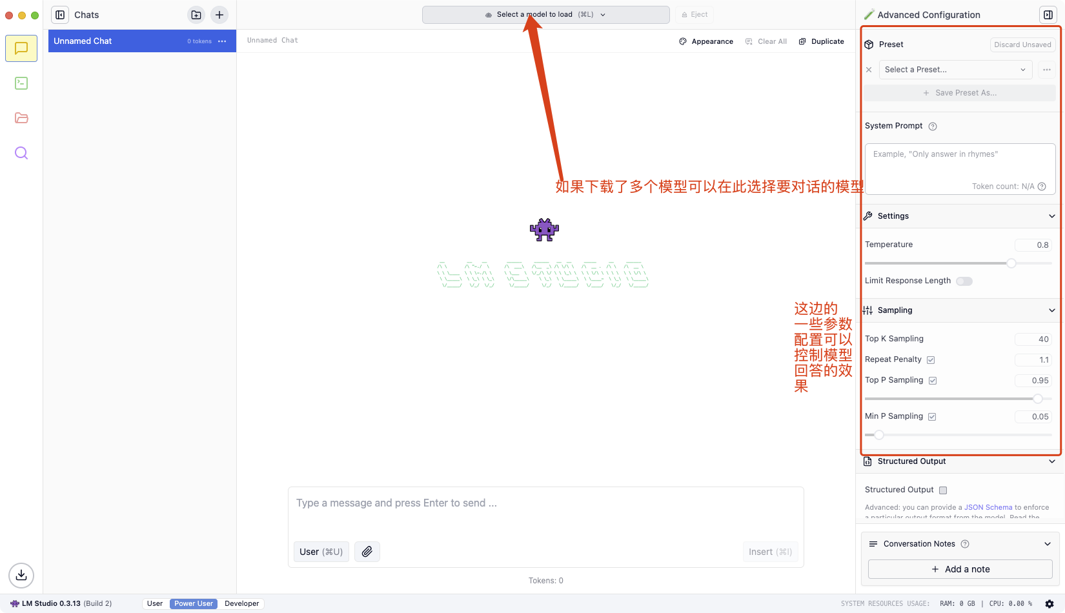Create a new chat folder
The width and height of the screenshot is (1065, 613).
click(x=196, y=15)
